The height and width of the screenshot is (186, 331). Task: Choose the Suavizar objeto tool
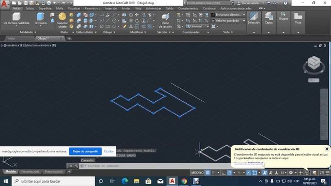62,20
